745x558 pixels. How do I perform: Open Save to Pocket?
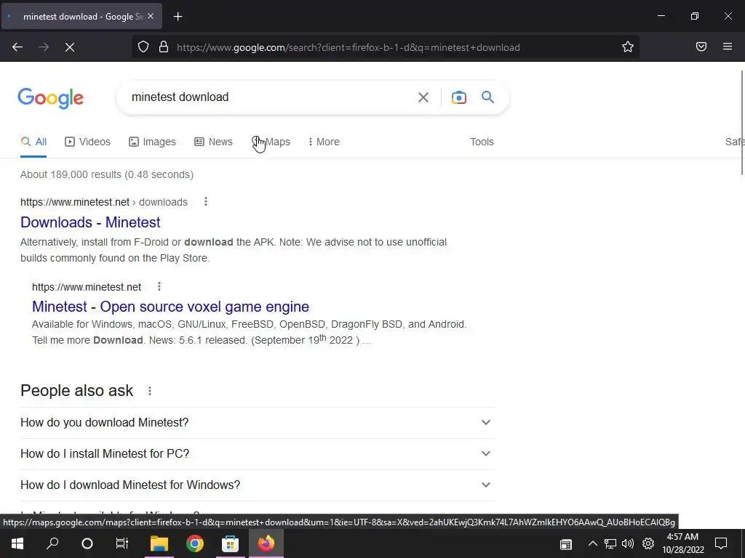701,46
